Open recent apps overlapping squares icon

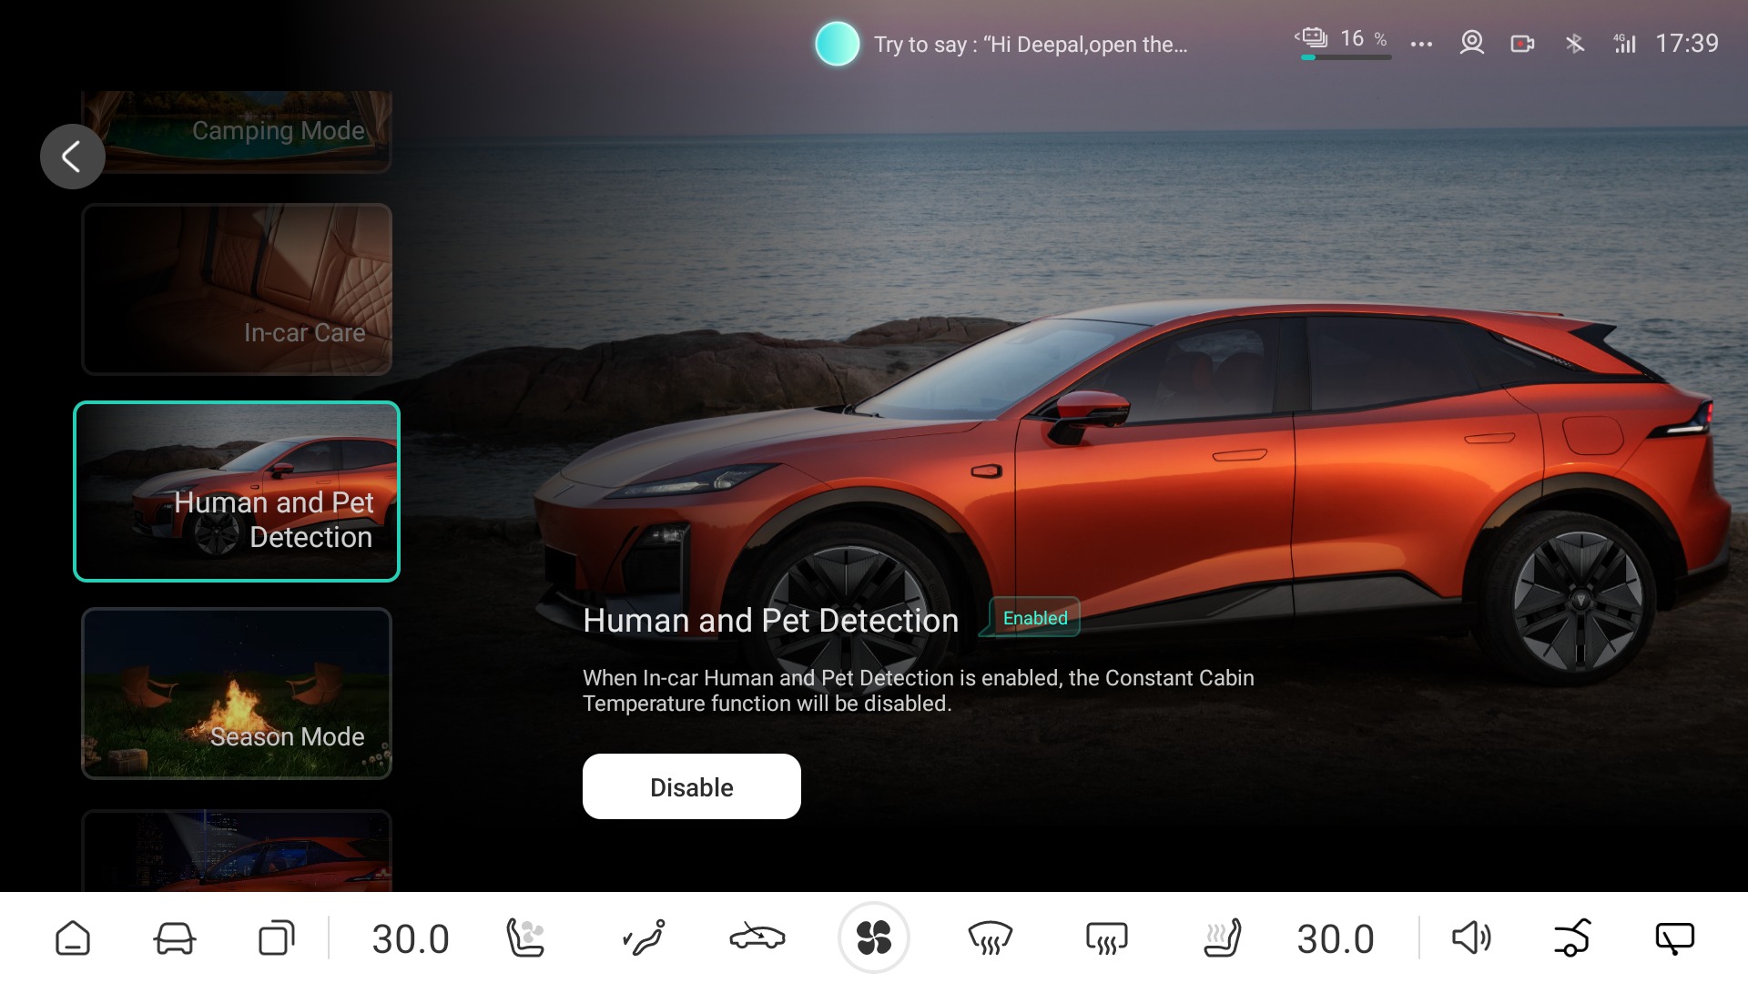click(277, 937)
